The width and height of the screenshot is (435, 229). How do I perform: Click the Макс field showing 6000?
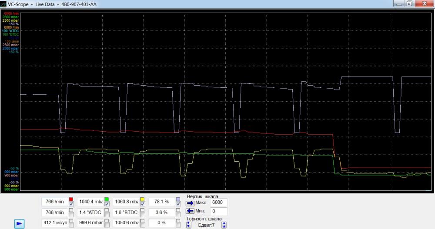218,203
